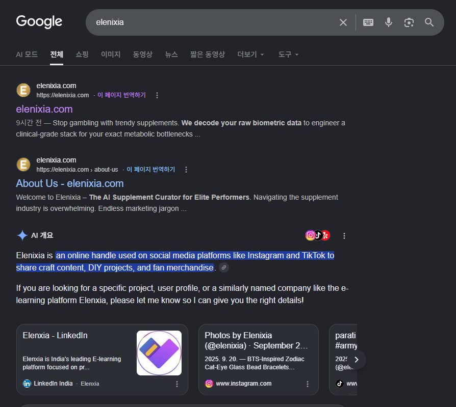Open Google Lens image search
The height and width of the screenshot is (407, 456).
[409, 22]
